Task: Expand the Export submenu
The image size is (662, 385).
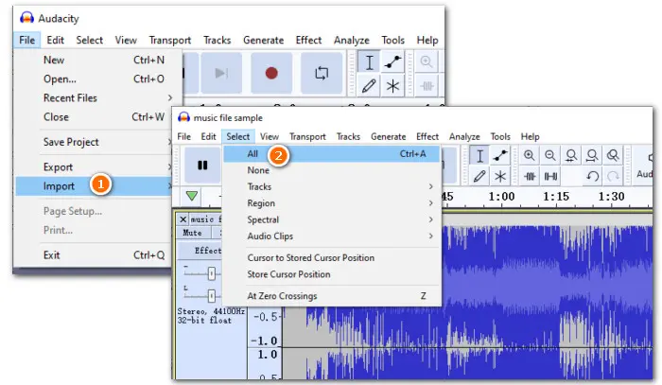Action: (x=95, y=167)
